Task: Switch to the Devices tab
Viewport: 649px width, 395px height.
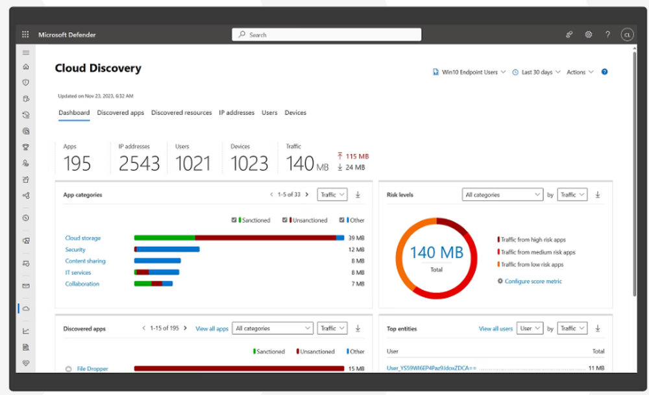Action: click(295, 113)
